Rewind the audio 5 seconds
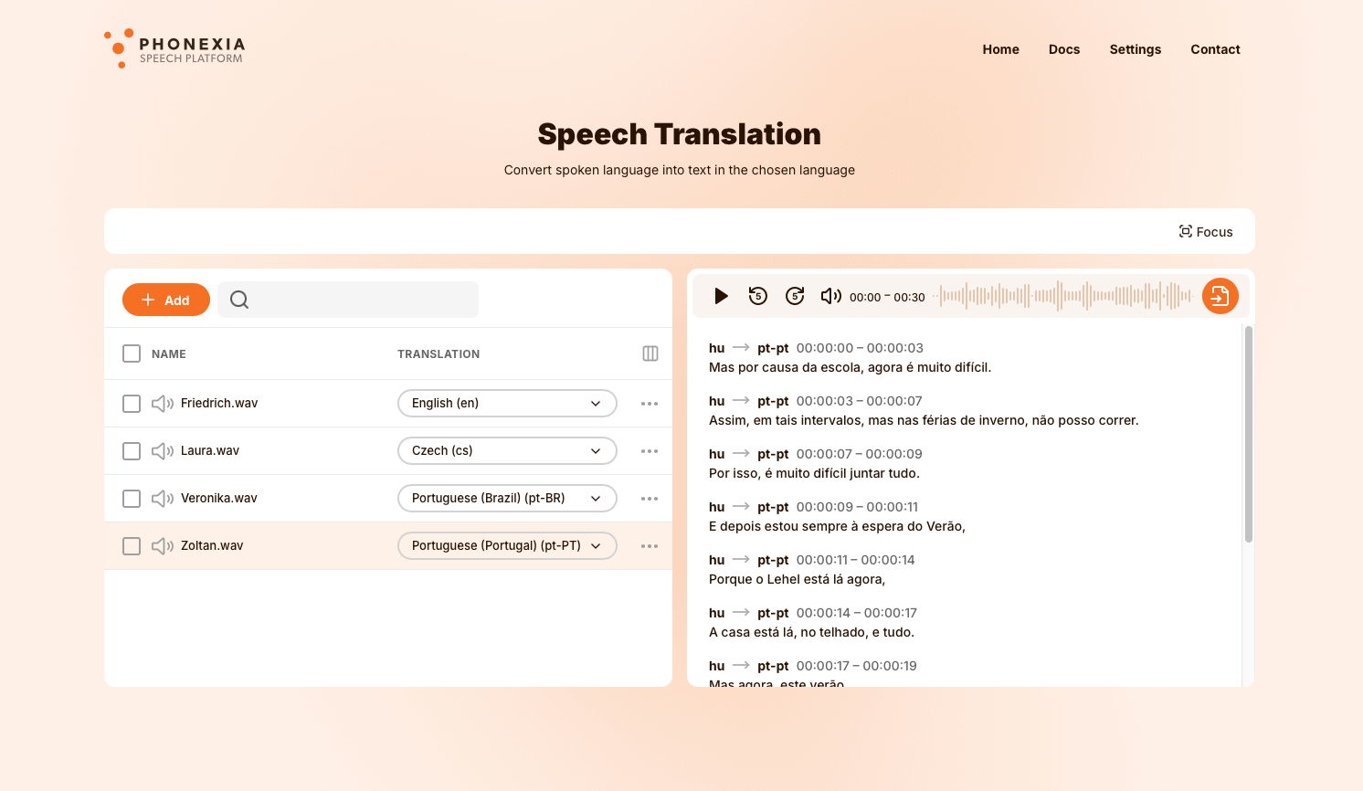The image size is (1363, 791). tap(758, 296)
